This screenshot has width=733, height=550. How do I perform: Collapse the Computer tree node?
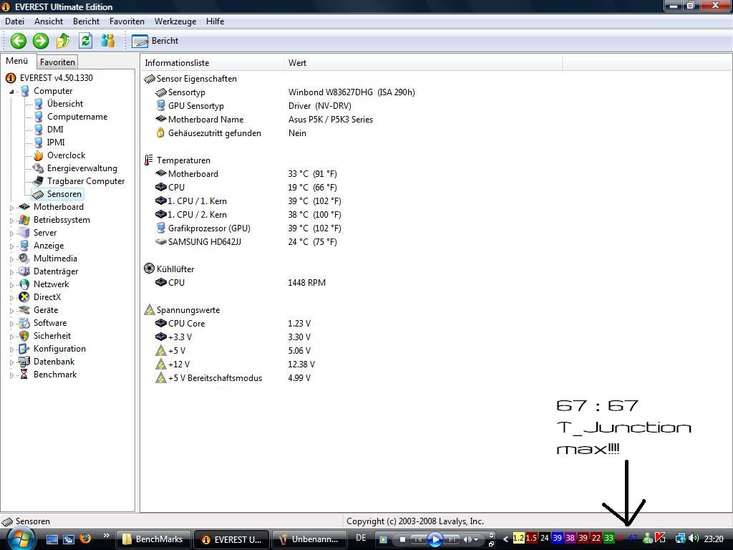[x=11, y=92]
